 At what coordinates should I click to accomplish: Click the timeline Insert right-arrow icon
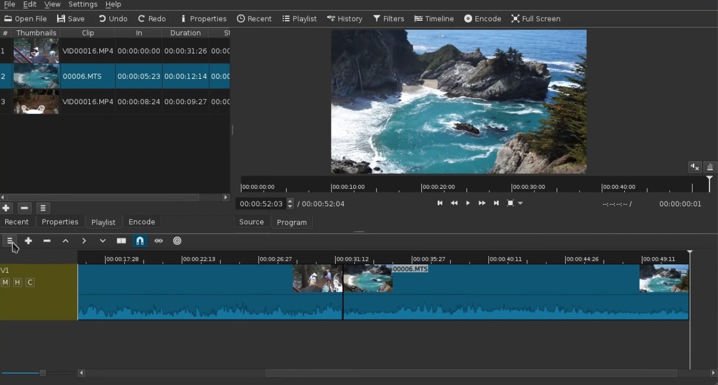pyautogui.click(x=84, y=241)
